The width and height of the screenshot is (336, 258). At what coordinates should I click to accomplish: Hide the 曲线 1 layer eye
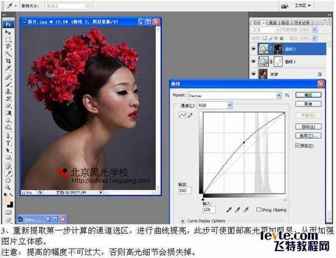[x=254, y=62]
